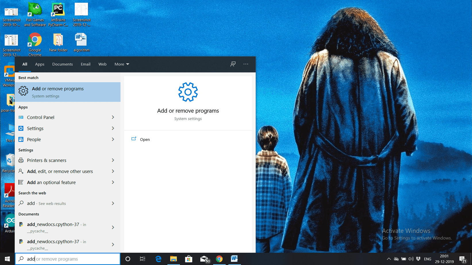
Task: Open Add, edit, or remove other users
Action: (62, 171)
